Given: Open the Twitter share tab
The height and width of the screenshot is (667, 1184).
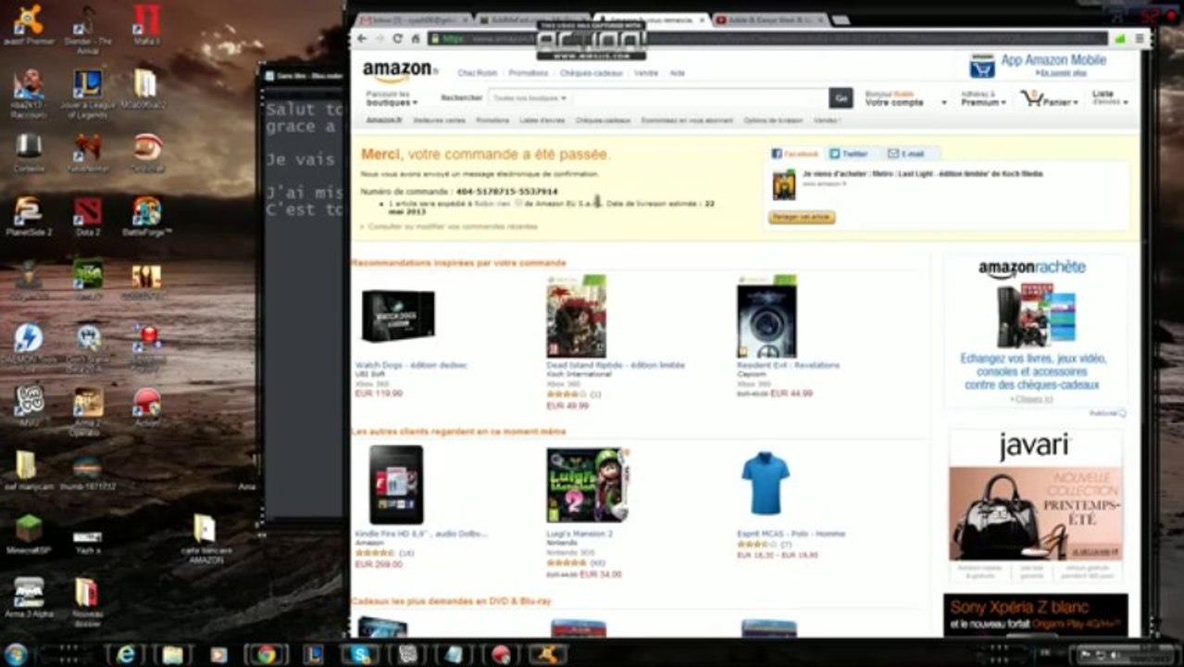Looking at the screenshot, I should (849, 154).
